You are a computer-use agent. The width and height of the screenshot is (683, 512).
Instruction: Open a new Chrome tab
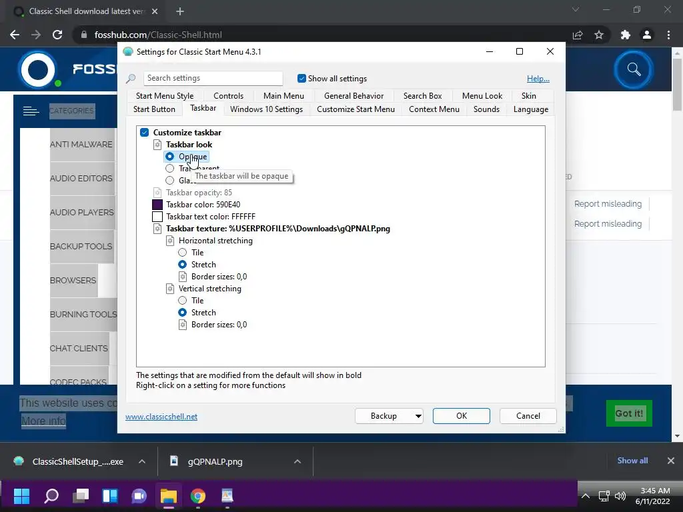coord(180,11)
